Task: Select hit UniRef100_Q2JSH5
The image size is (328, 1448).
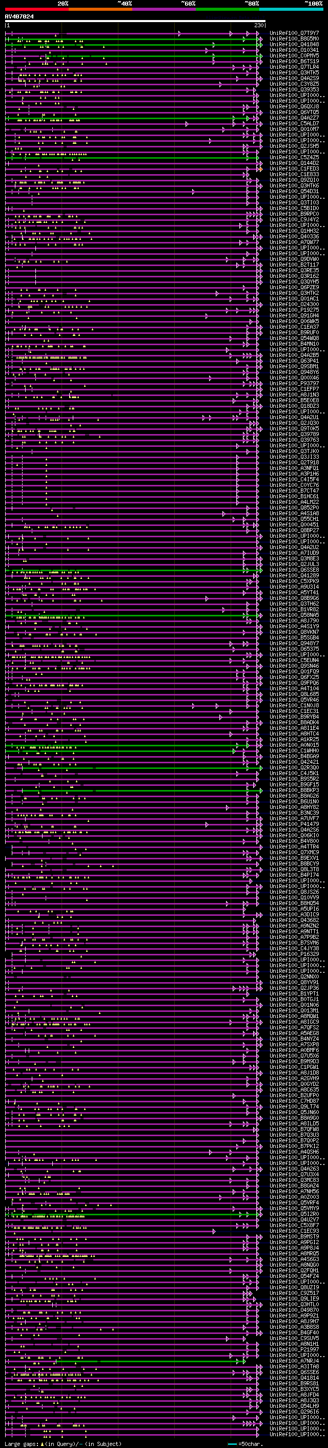Action: click(x=294, y=146)
